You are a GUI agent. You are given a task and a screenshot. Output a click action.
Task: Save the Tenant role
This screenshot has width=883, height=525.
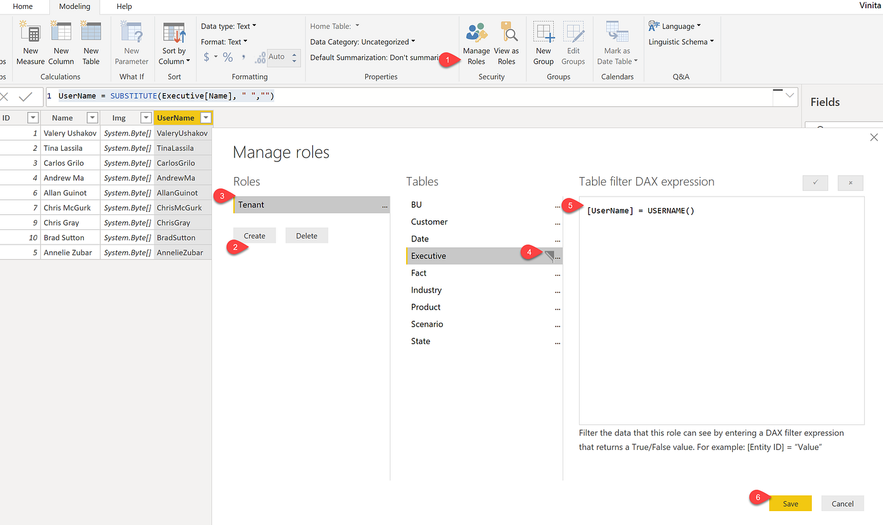(x=790, y=503)
